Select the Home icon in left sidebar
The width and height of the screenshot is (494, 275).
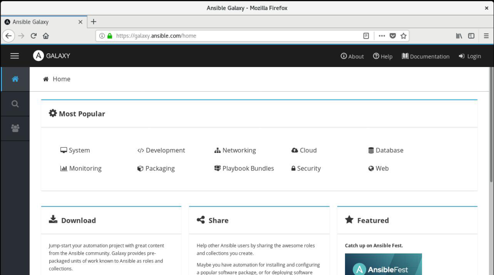pyautogui.click(x=15, y=79)
